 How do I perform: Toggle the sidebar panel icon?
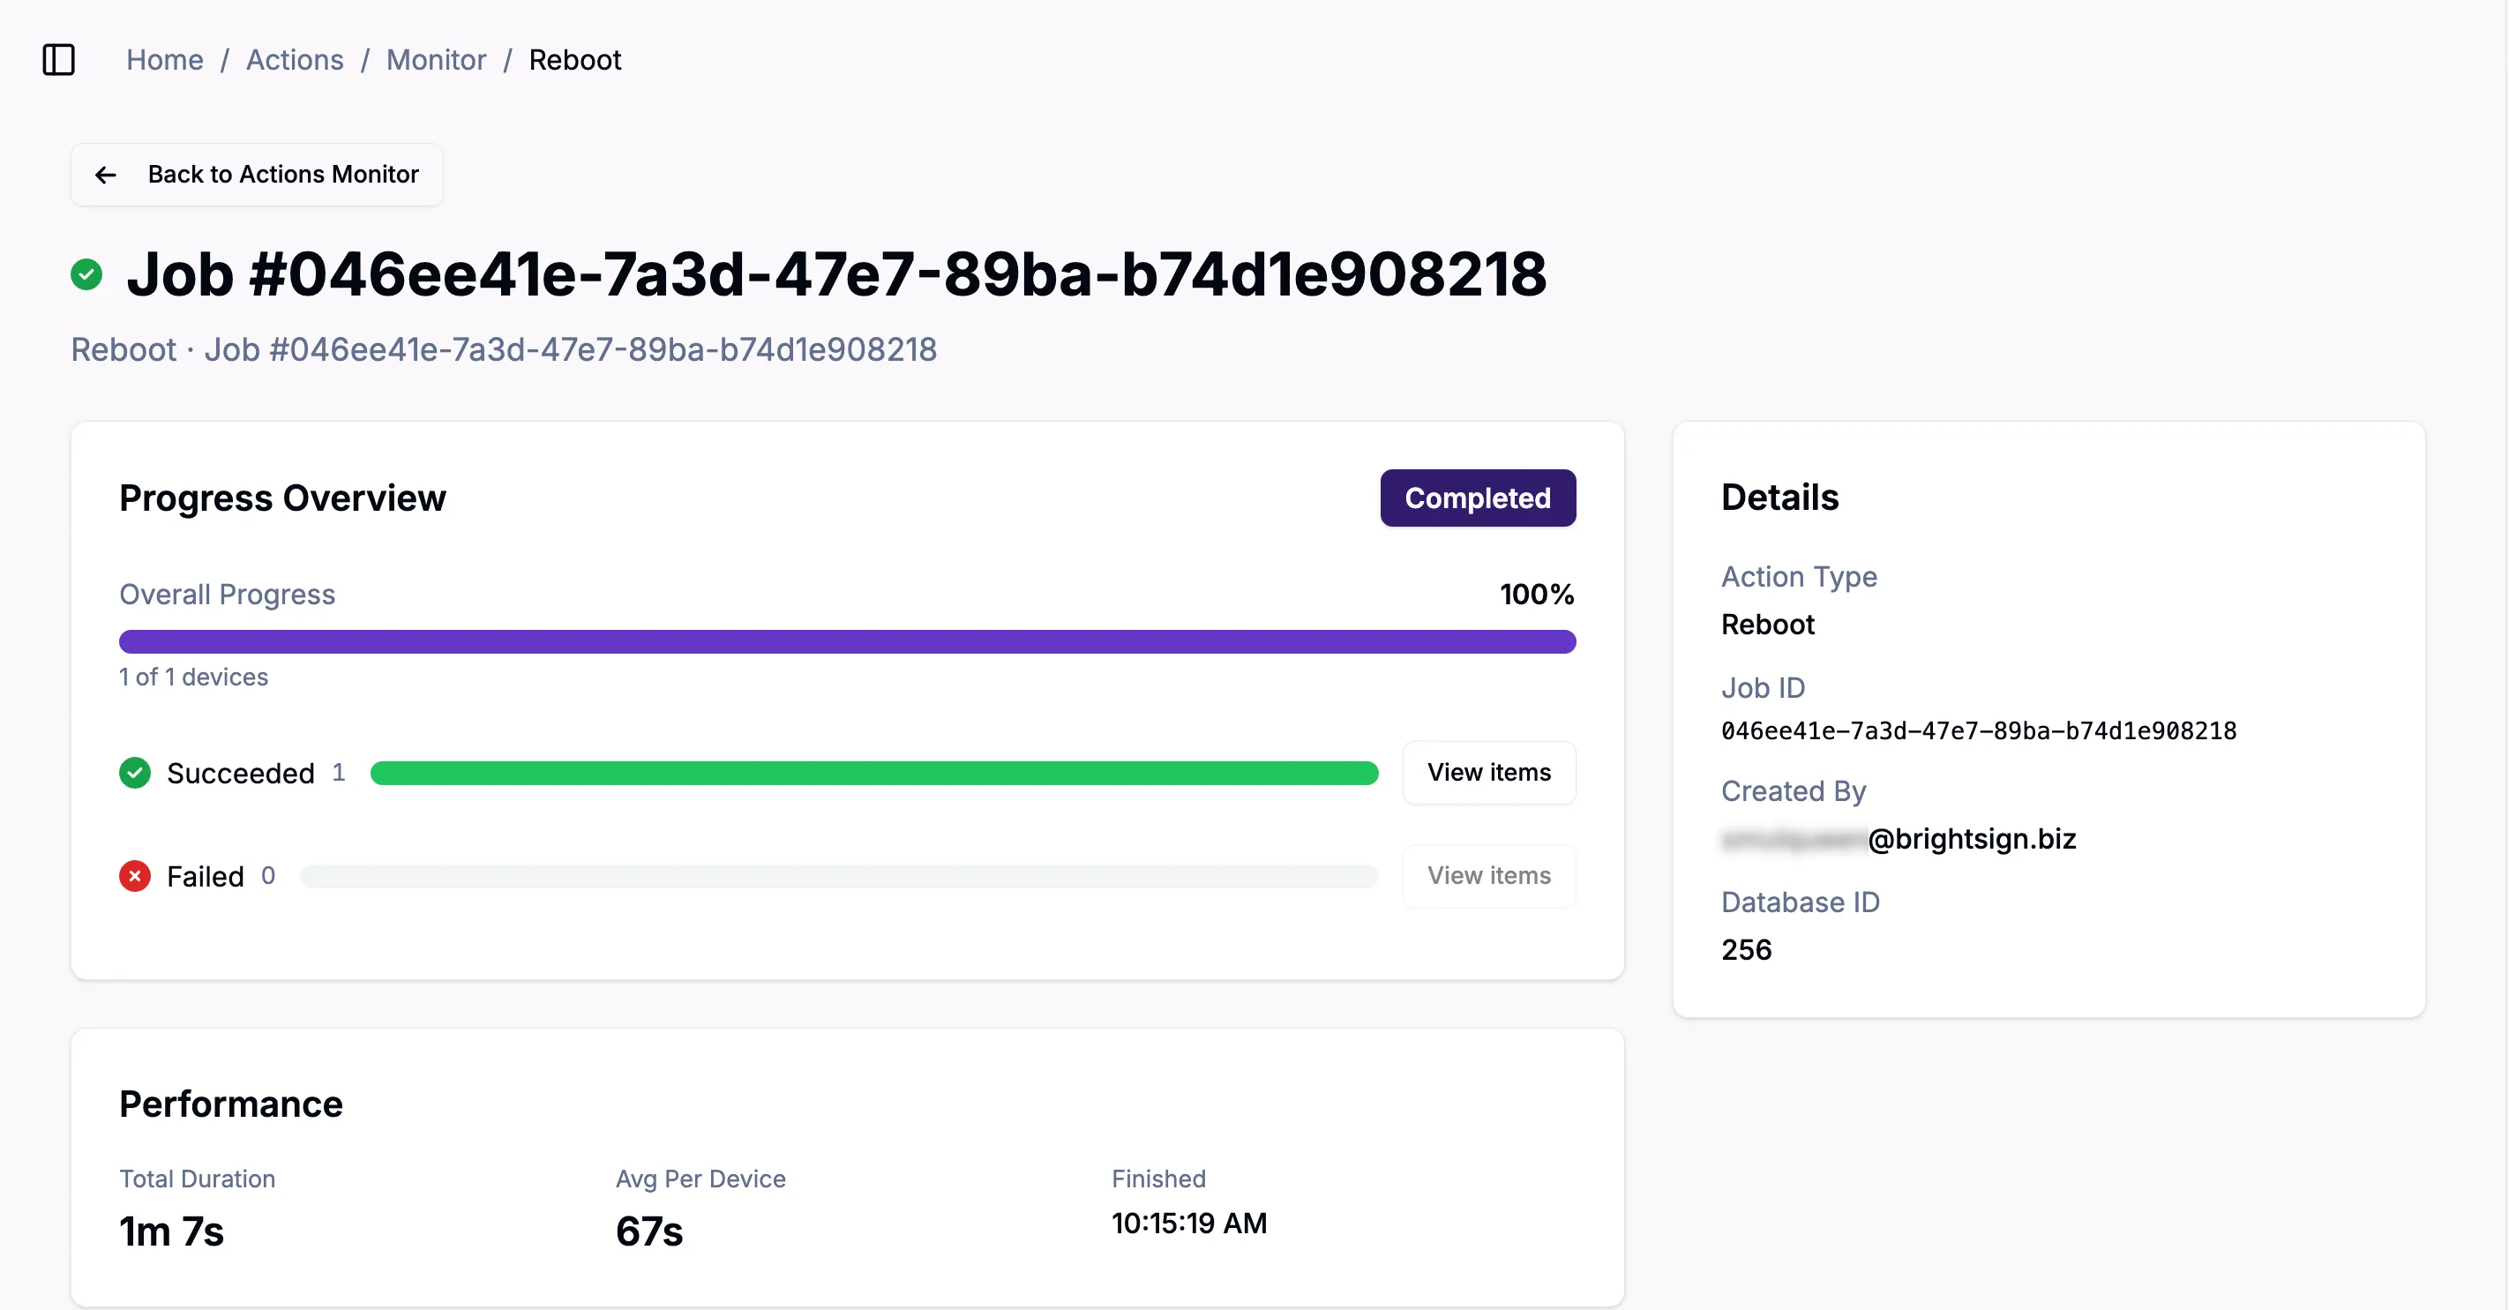click(x=58, y=59)
